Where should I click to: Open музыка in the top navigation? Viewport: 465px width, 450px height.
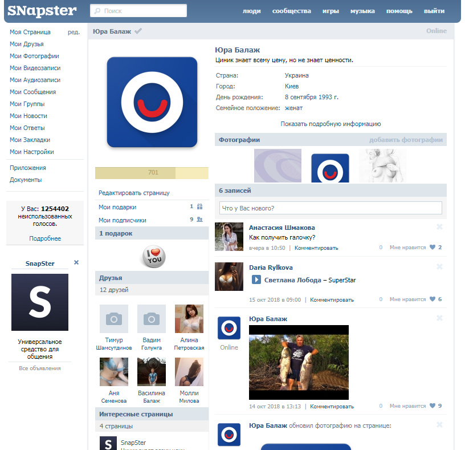click(362, 11)
